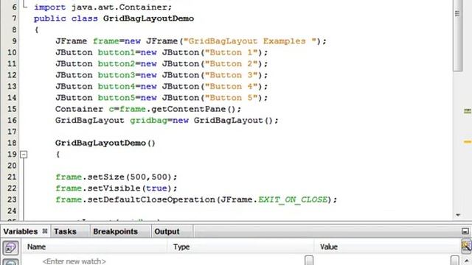Click the editor vertical scrollbar thumb
Image resolution: width=472 pixels, height=265 pixels.
457,35
